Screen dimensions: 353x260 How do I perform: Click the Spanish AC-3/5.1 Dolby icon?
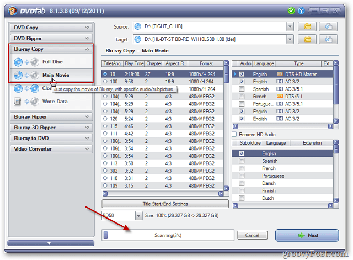point(280,89)
